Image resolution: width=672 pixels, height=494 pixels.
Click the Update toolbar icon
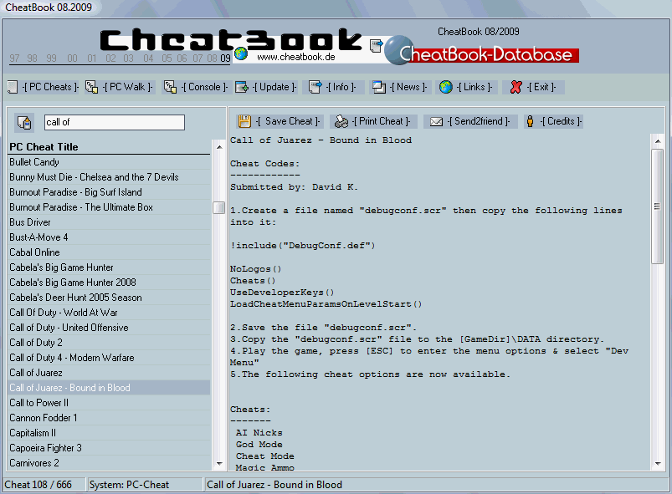(242, 87)
